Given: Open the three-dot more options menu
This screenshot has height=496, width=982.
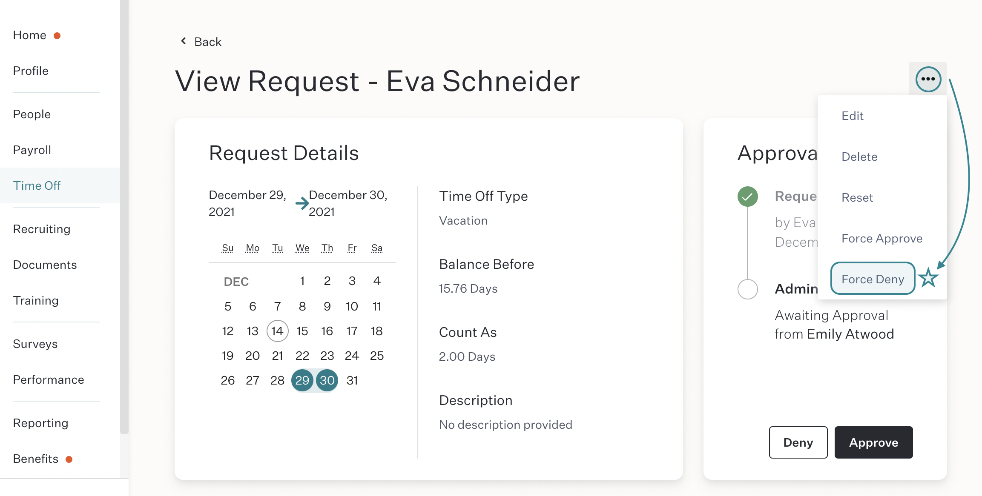Looking at the screenshot, I should (x=928, y=79).
